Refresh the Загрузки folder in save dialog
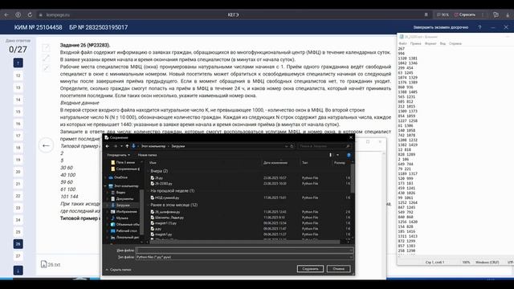Viewport: 514px width, 289px height. pyautogui.click(x=292, y=146)
